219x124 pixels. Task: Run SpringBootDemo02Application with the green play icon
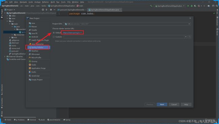tap(188, 6)
